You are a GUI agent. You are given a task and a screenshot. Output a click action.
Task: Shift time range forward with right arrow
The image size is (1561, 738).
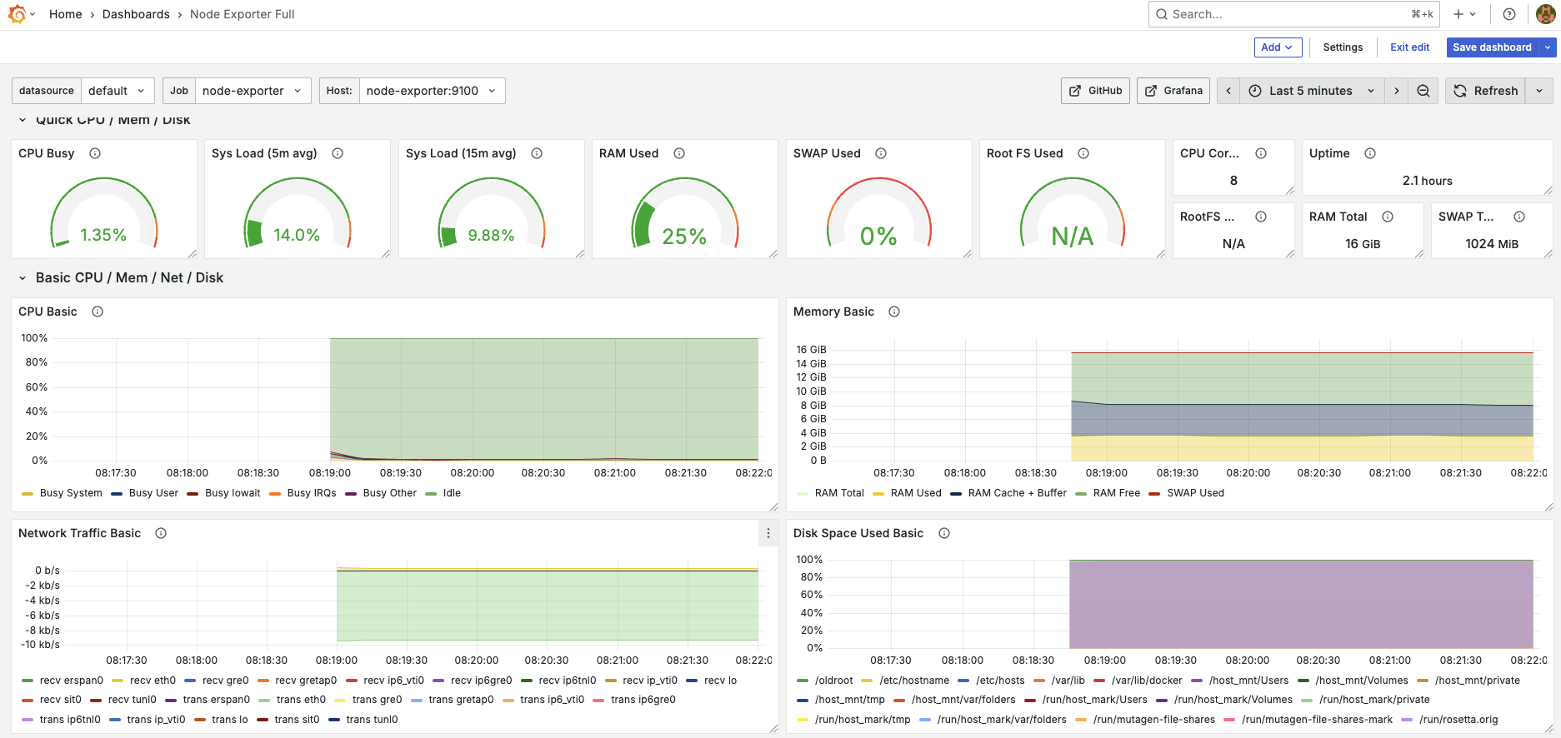(x=1397, y=91)
